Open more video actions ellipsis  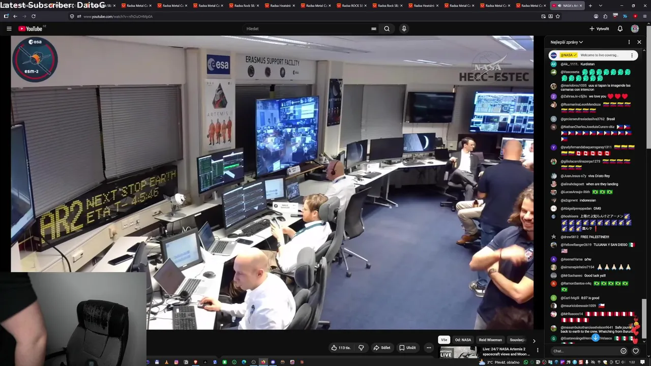point(429,348)
